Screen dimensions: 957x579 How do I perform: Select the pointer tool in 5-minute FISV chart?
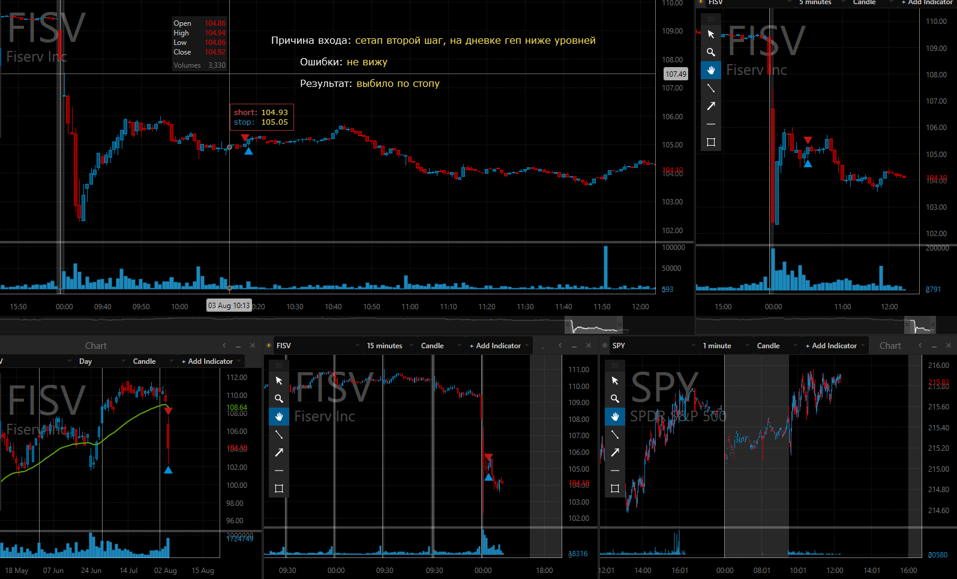click(x=711, y=34)
